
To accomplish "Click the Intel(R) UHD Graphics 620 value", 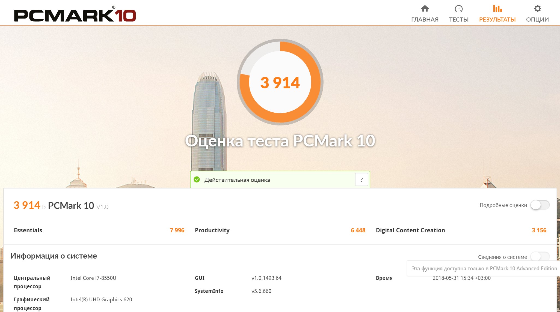I will coord(101,299).
